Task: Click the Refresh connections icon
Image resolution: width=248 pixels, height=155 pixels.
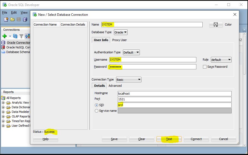Action: coord(15,36)
